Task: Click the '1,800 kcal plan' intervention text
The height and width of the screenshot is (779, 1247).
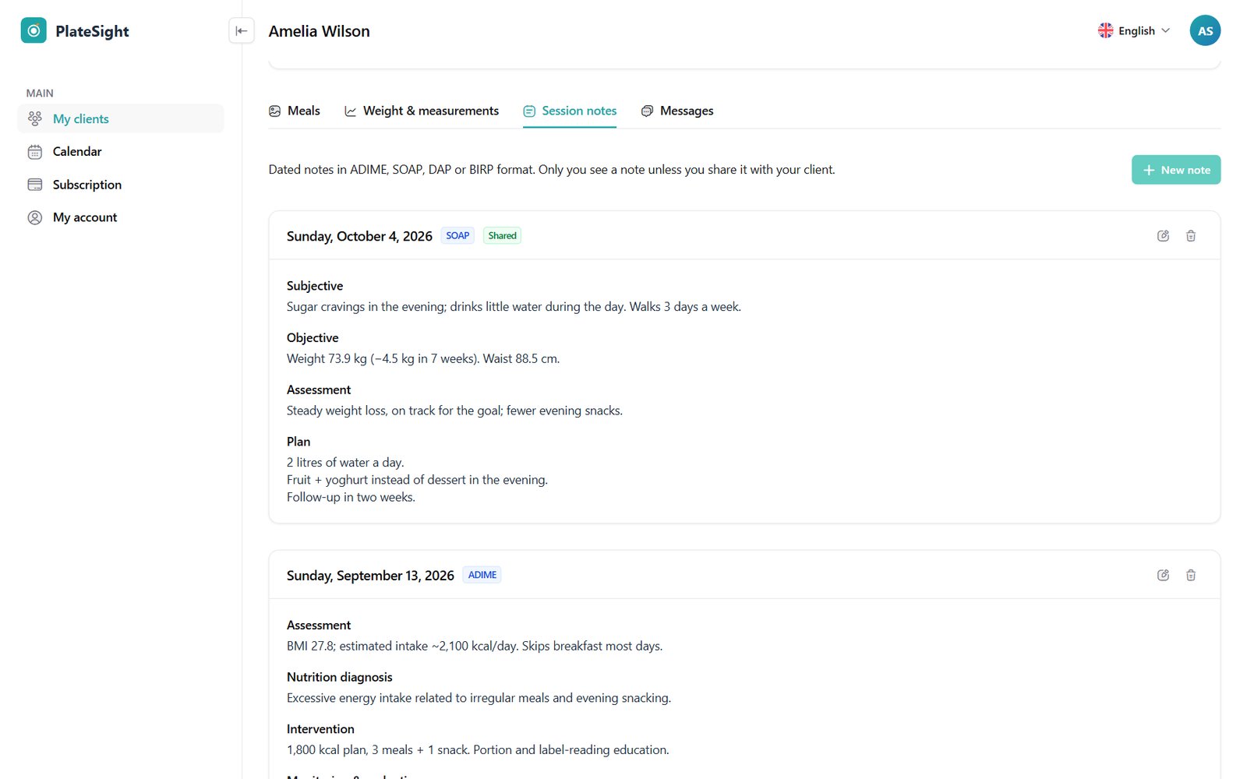Action: tap(478, 749)
